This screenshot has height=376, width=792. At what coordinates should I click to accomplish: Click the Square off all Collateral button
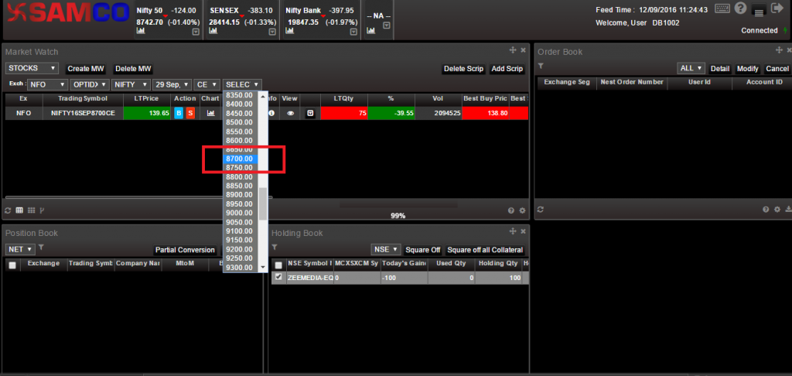click(486, 250)
